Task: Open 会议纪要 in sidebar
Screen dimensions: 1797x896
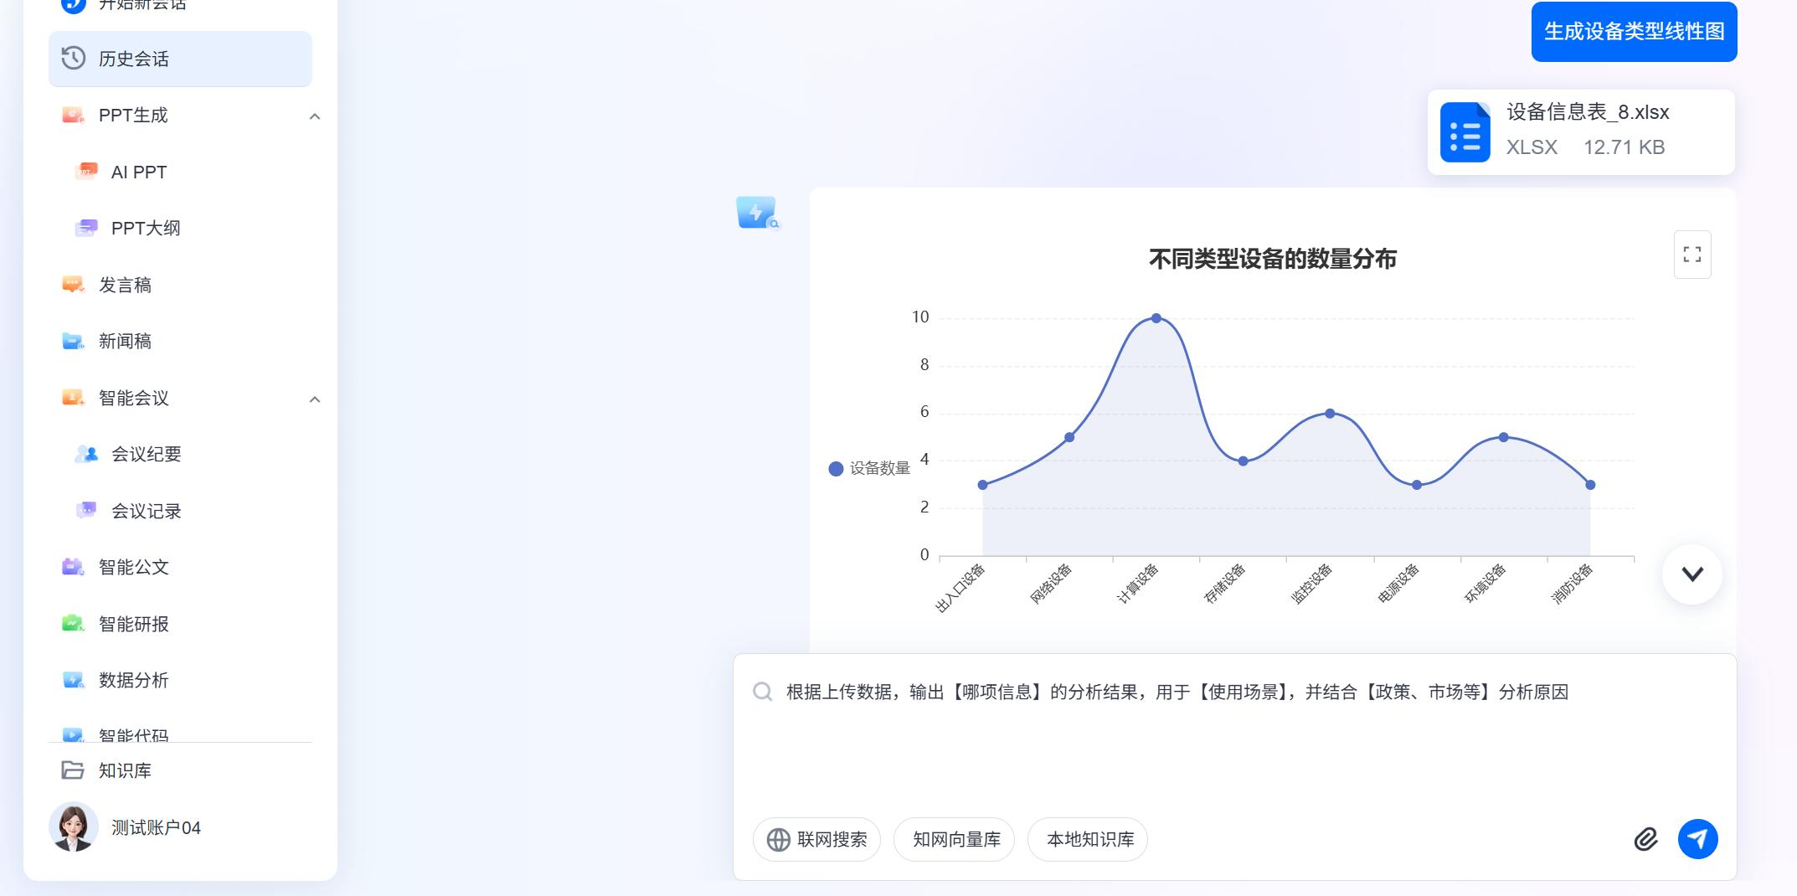Action: coord(146,454)
